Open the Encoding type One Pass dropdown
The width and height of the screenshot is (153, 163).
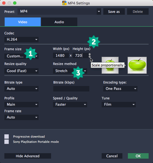120,89
